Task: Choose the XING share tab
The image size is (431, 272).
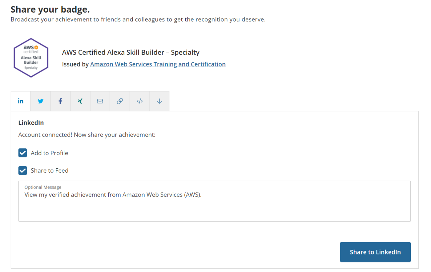Action: click(x=80, y=101)
